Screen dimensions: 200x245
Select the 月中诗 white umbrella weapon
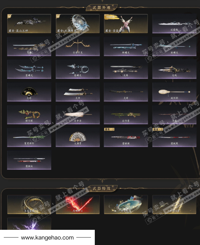(78, 115)
